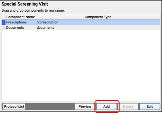Select the Prescriptions component name cell

coord(16,22)
